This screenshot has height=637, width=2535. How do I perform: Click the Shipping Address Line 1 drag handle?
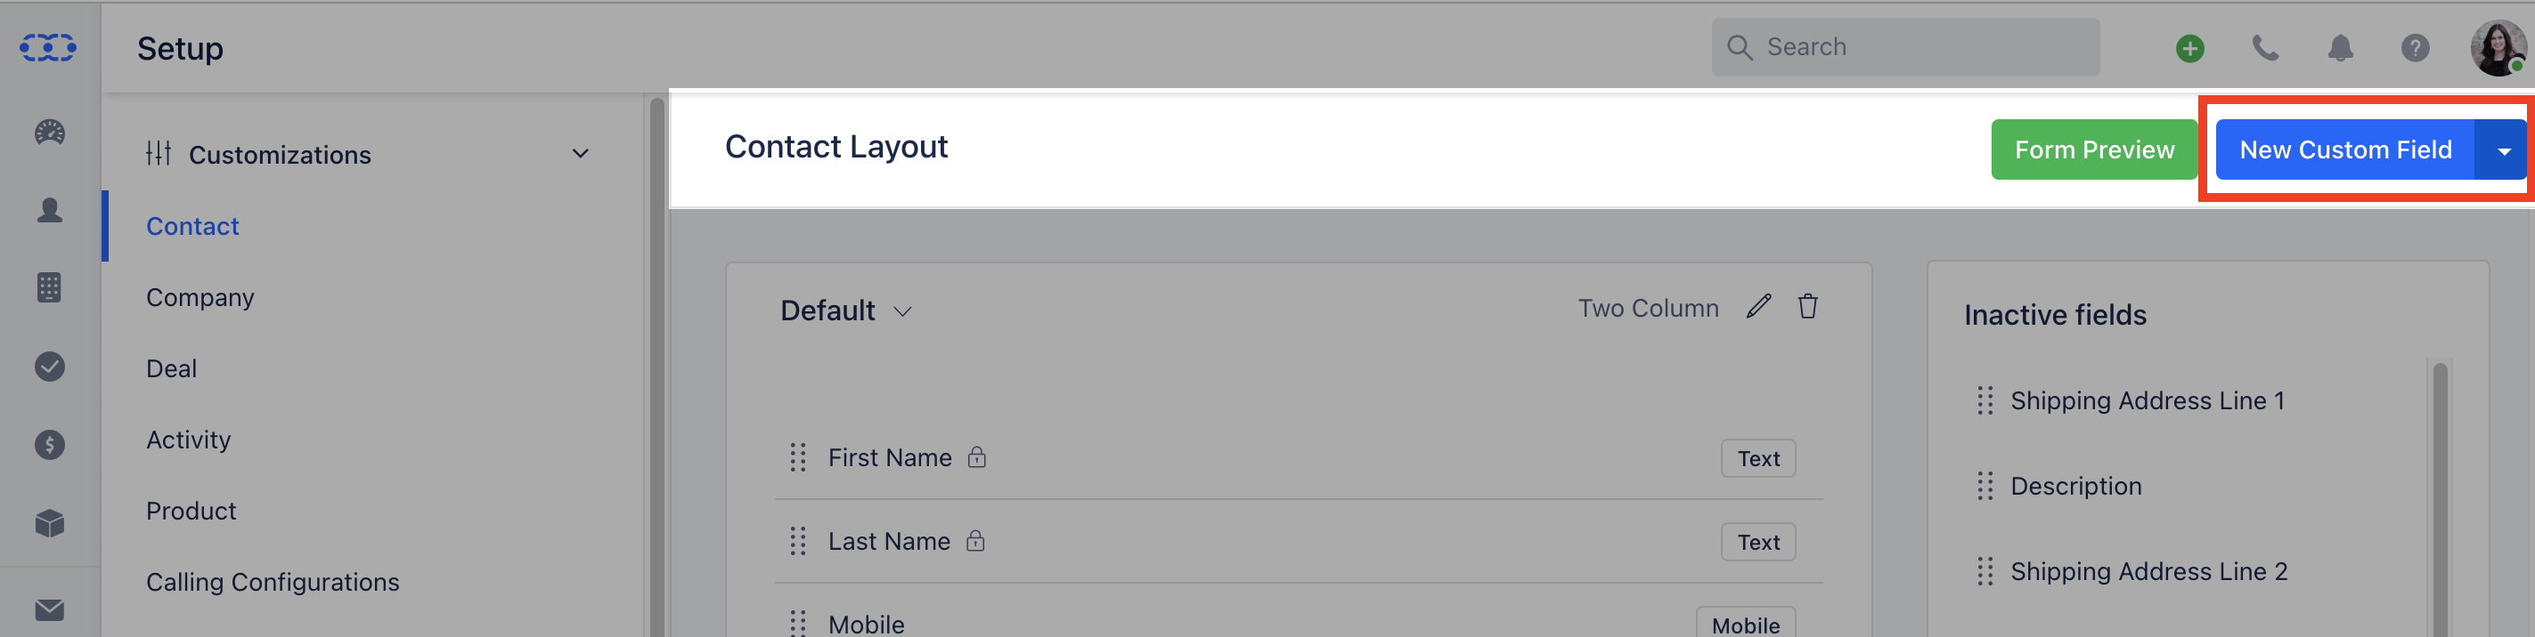tap(1985, 400)
